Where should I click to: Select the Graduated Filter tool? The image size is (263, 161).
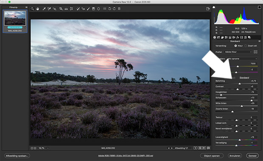click(93, 9)
